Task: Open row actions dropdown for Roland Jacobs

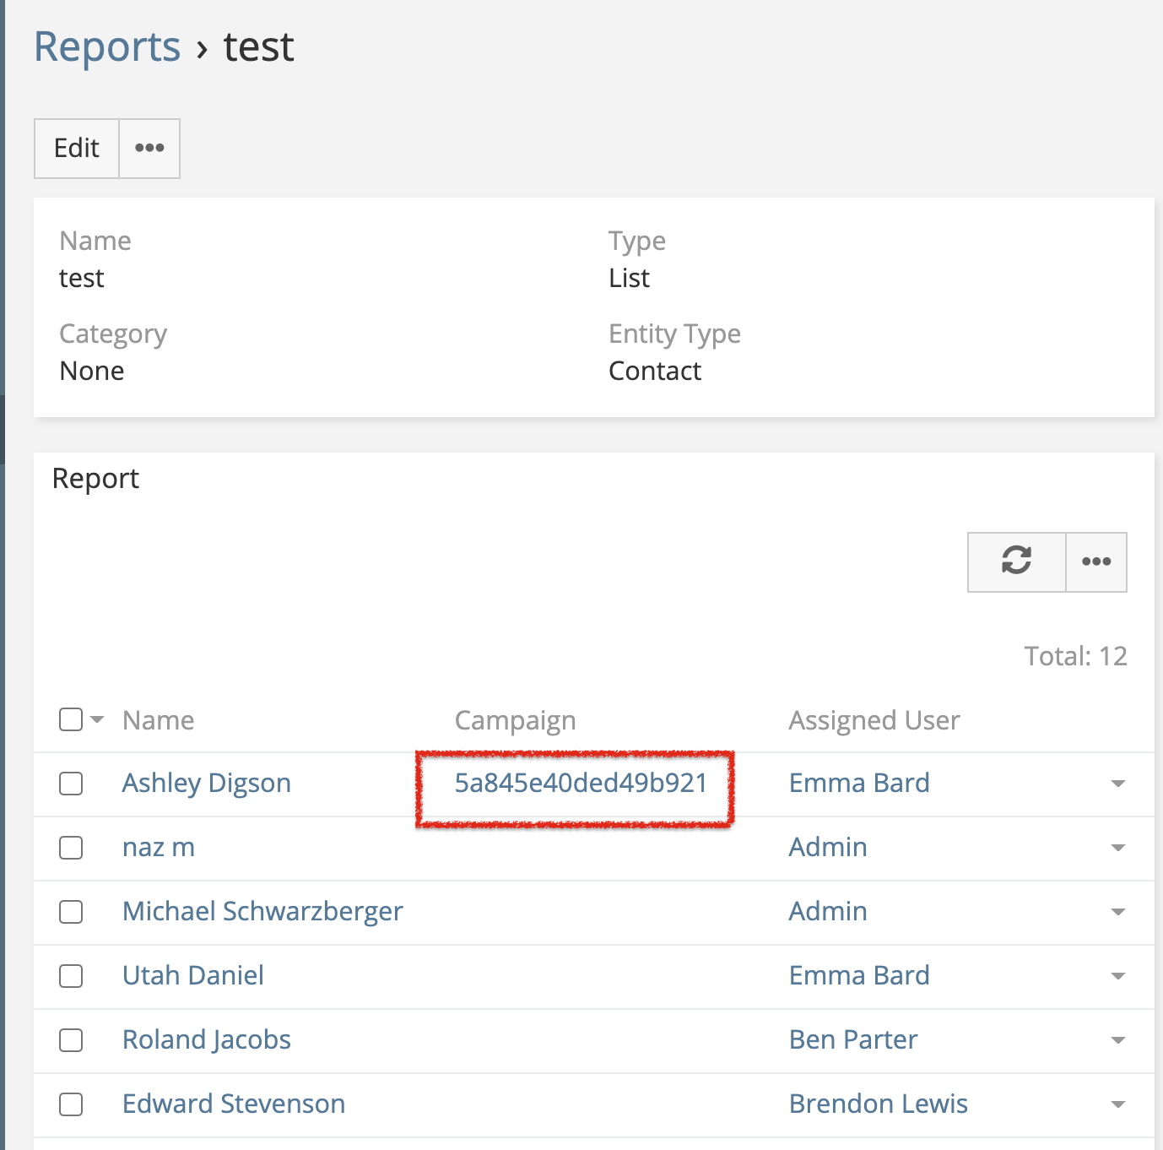Action: (1117, 1040)
